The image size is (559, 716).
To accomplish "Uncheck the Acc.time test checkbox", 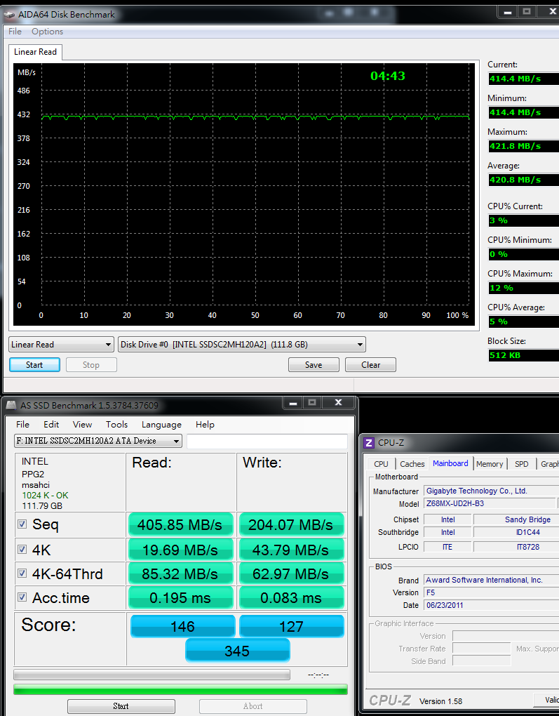I will pos(22,597).
